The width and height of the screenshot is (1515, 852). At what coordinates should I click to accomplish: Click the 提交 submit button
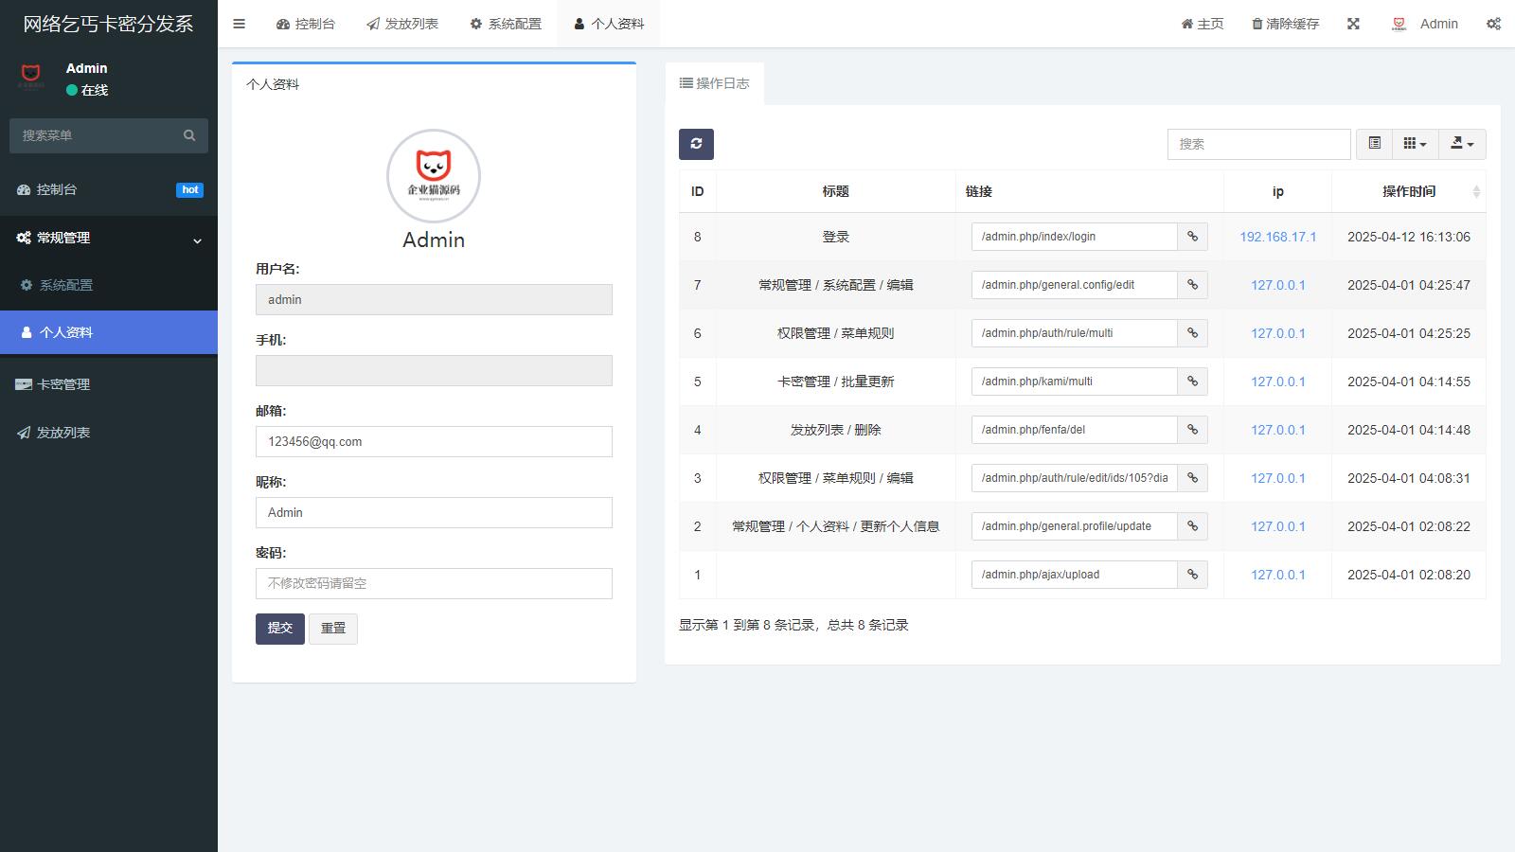(x=279, y=629)
